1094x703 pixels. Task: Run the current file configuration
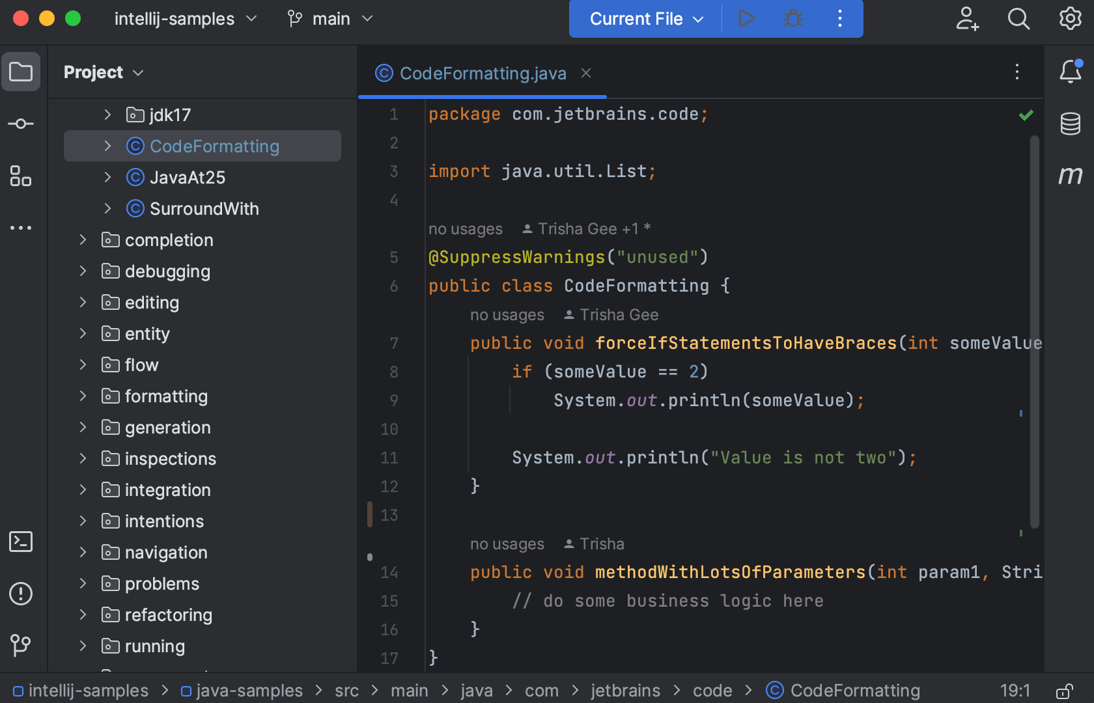(746, 19)
